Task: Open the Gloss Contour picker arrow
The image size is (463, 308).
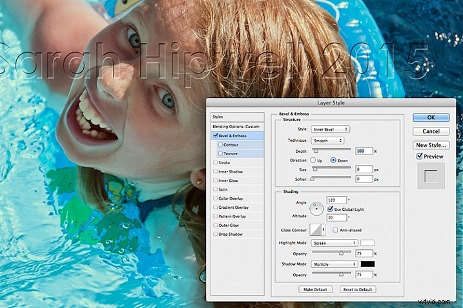Action: click(x=324, y=230)
